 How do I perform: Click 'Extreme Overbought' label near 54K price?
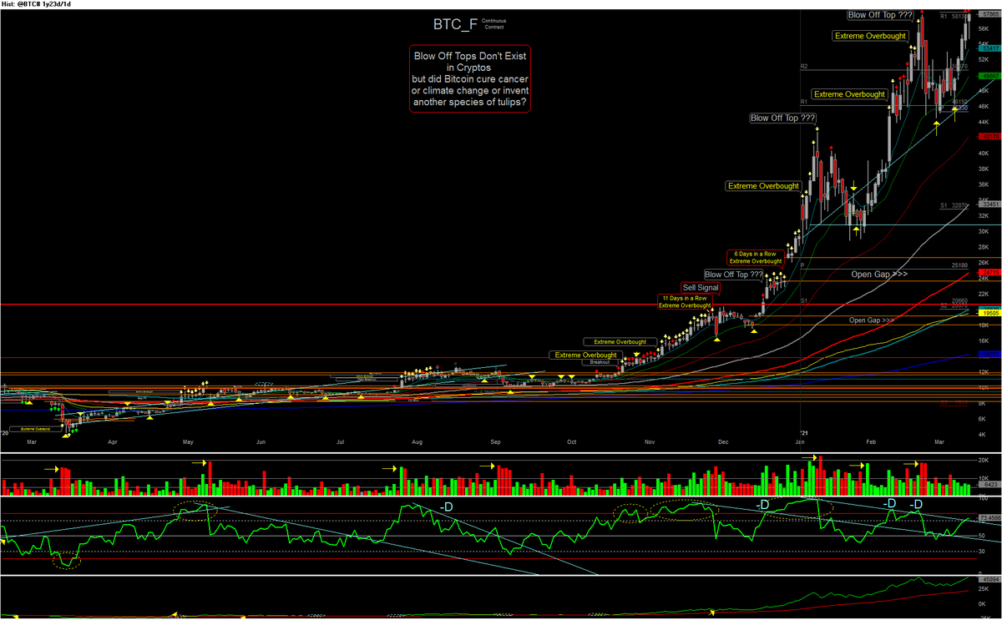click(868, 35)
